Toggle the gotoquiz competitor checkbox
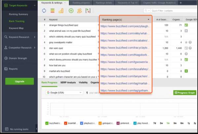198x134 pixels. (100, 123)
